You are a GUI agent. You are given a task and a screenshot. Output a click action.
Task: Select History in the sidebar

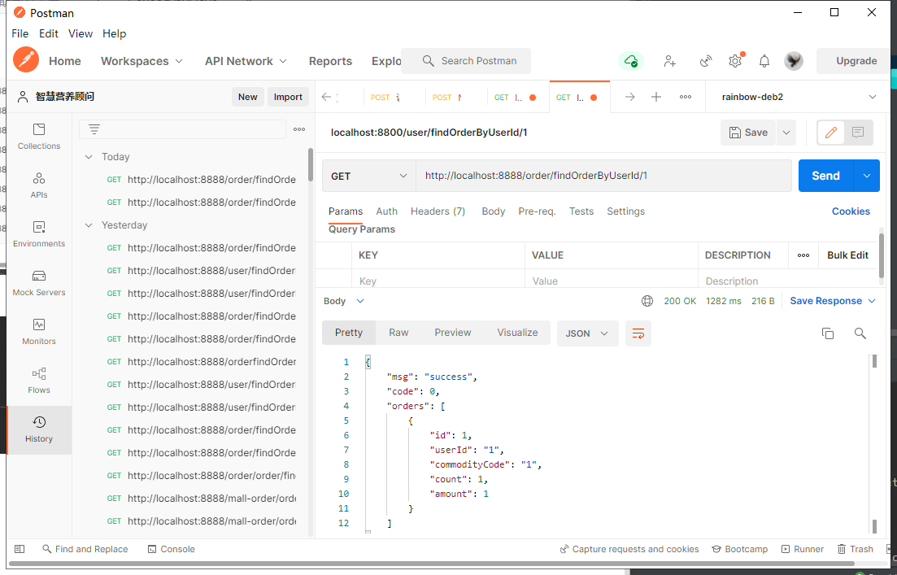[x=39, y=429]
